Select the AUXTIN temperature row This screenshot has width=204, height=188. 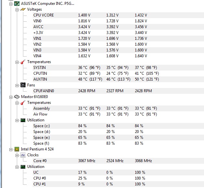click(40, 79)
